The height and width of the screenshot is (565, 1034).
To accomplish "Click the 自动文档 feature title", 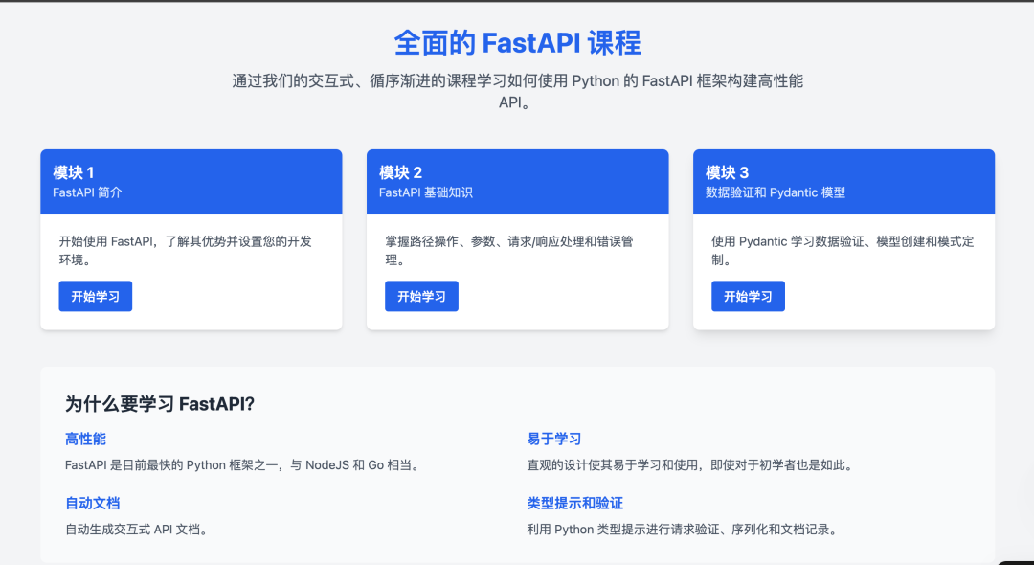I will [x=92, y=503].
